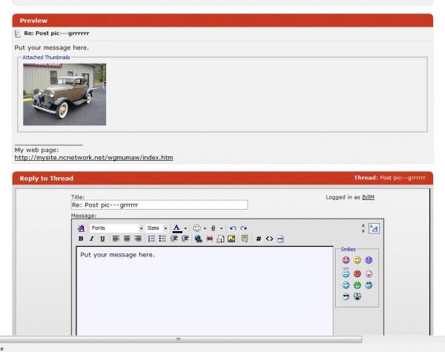The width and height of the screenshot is (445, 352).
Task: Insert an ordered numbered list
Action: (x=151, y=239)
